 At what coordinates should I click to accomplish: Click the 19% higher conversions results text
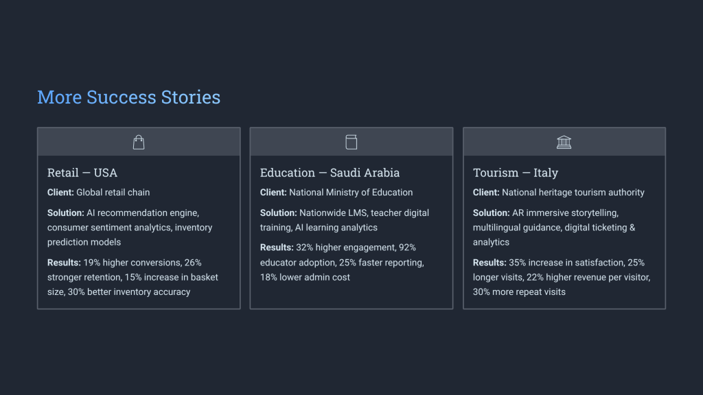coord(132,263)
